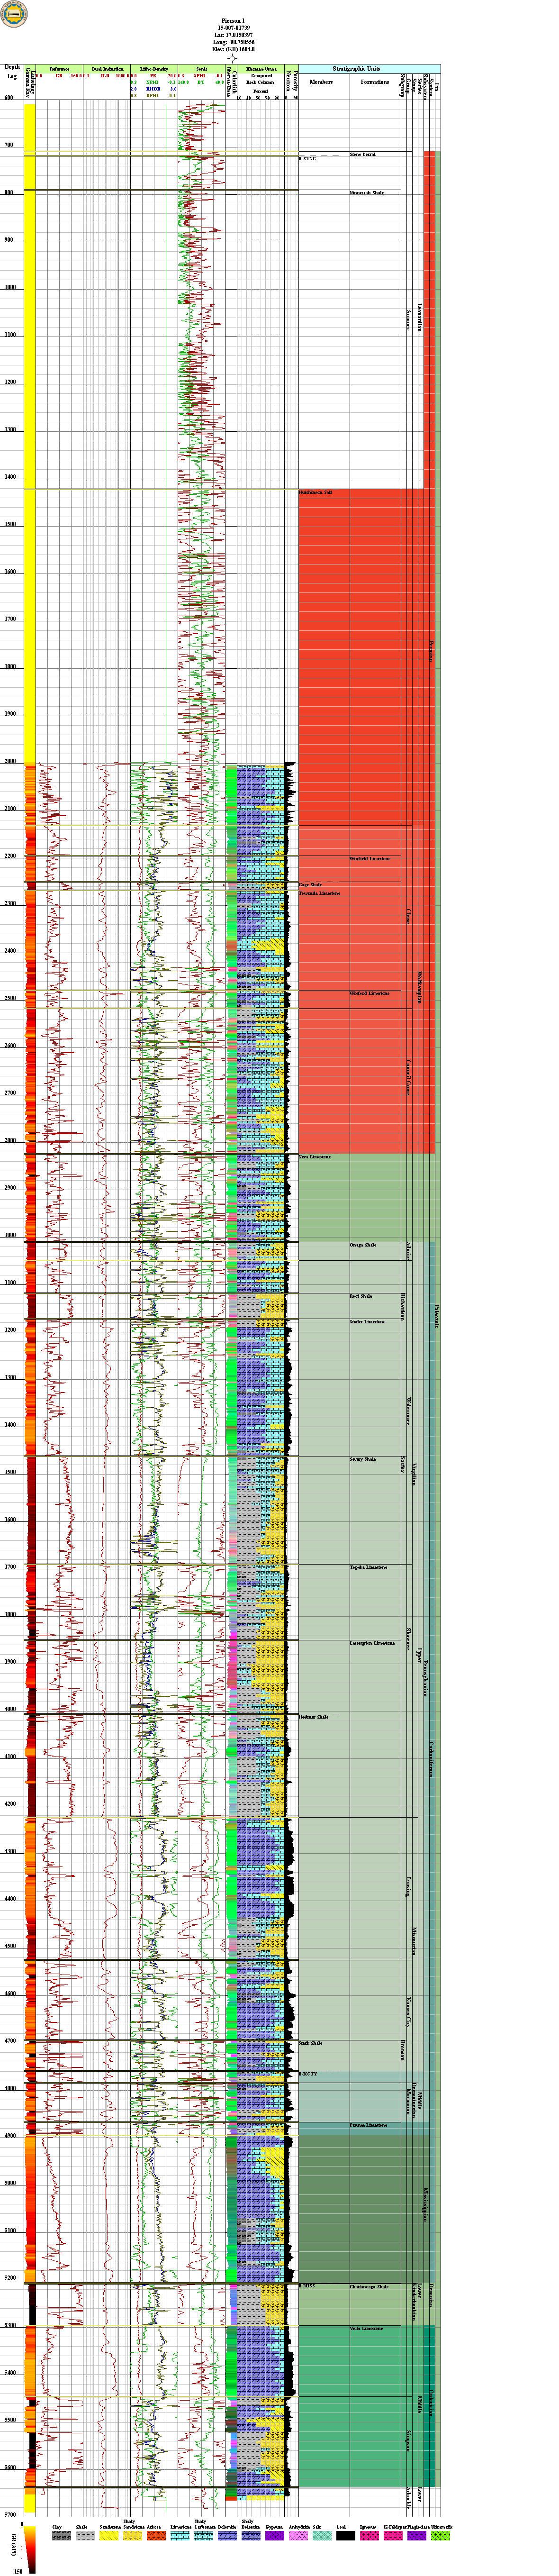Screen dimensions: 559x2576
Task: Click the Lecompton Limestone formation label
Action: click(x=372, y=1643)
